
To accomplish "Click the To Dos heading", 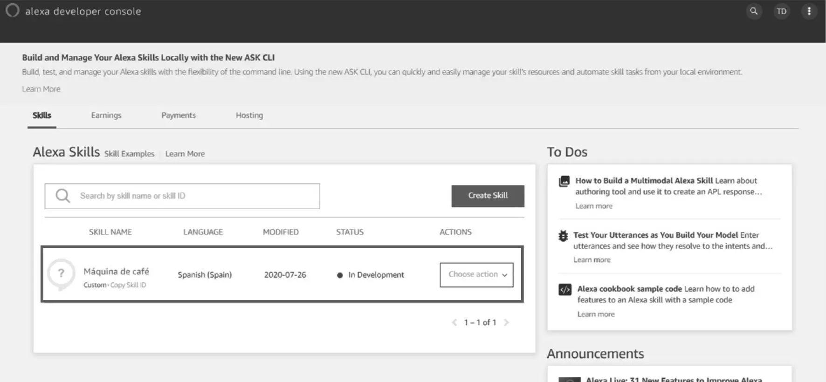I will pyautogui.click(x=567, y=152).
